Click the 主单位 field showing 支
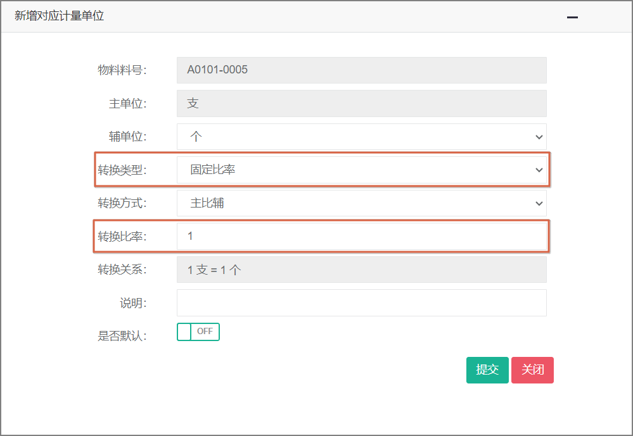Viewport: 633px width, 436px height. tap(361, 104)
